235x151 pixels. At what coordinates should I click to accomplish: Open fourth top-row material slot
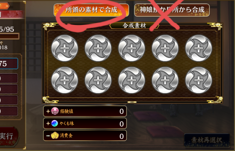pyautogui.click(x=165, y=48)
